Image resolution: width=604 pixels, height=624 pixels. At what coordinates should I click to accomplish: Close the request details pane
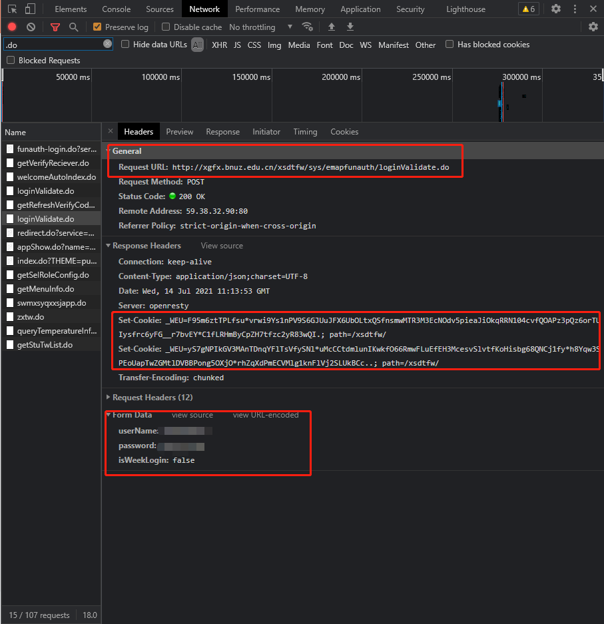coord(111,131)
